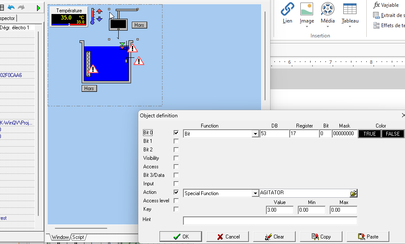Switch to the Script tab
Screen dimensions: 405x244
[78, 237]
